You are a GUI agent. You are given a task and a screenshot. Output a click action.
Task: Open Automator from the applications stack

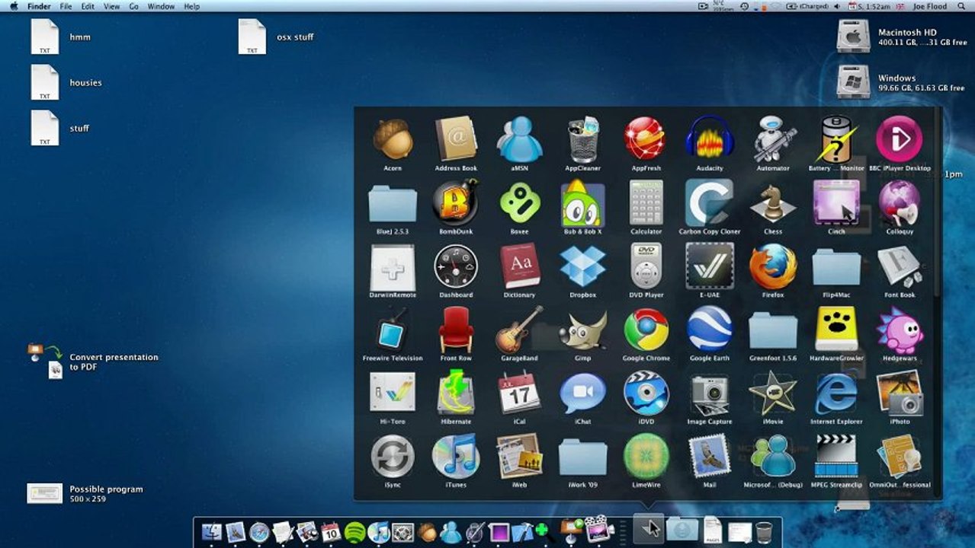(x=773, y=139)
